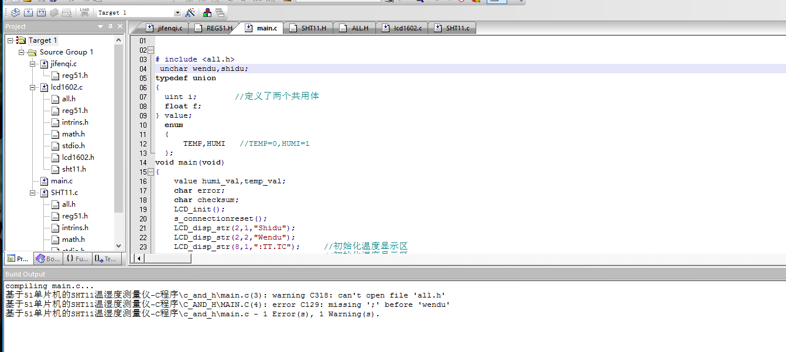Select intrins.h under SHT11.c
The width and height of the screenshot is (786, 352).
75,228
